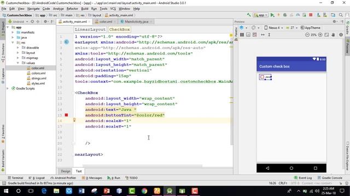Expand the drawable folder
This screenshot has width=350, height=196.
18,47
